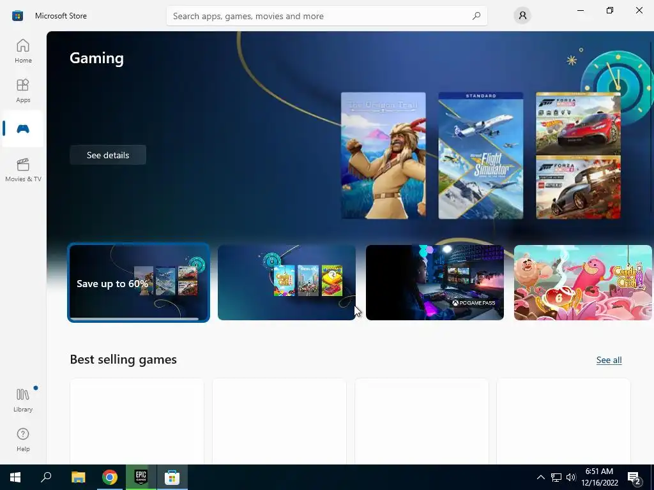
Task: Open The Oregon Trail game cover
Action: pos(383,156)
